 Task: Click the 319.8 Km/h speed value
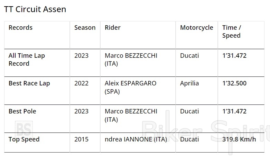tap(240, 139)
